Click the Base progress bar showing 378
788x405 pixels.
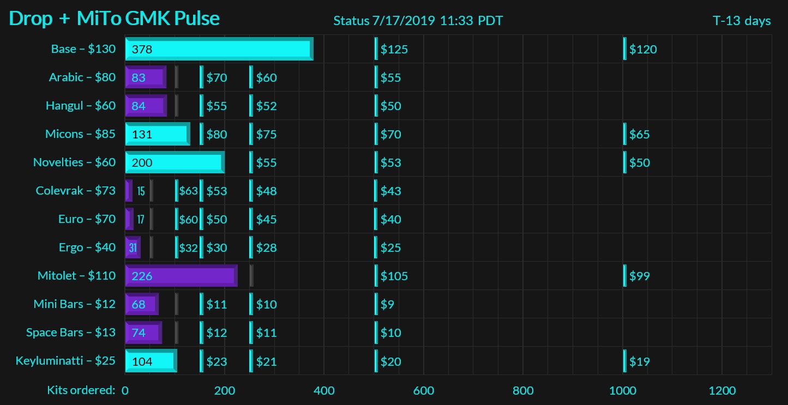point(219,49)
